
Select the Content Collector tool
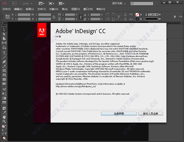pos(4,47)
